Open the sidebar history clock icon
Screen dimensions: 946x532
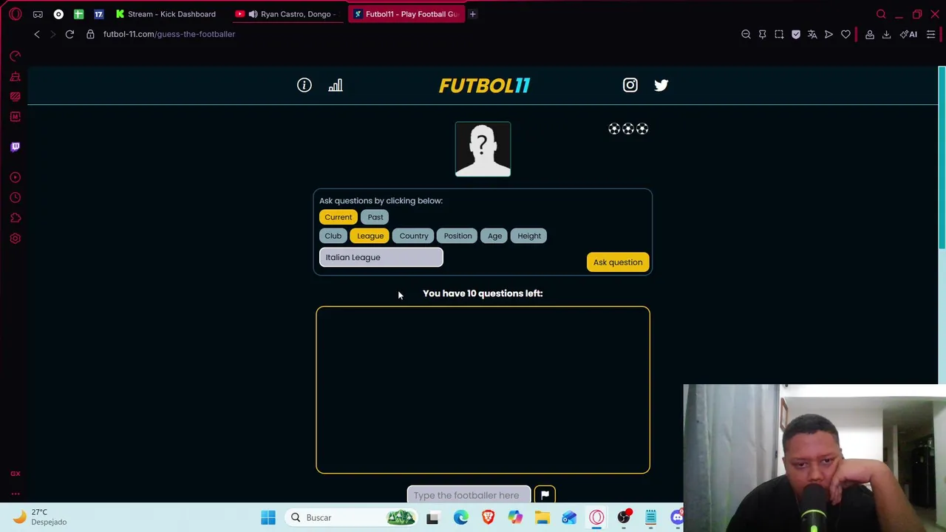(x=16, y=197)
